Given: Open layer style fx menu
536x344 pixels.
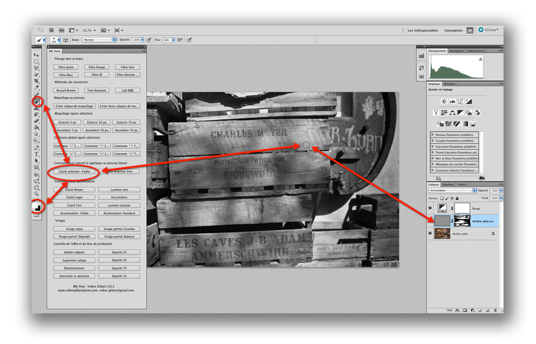Looking at the screenshot, I should [457, 310].
